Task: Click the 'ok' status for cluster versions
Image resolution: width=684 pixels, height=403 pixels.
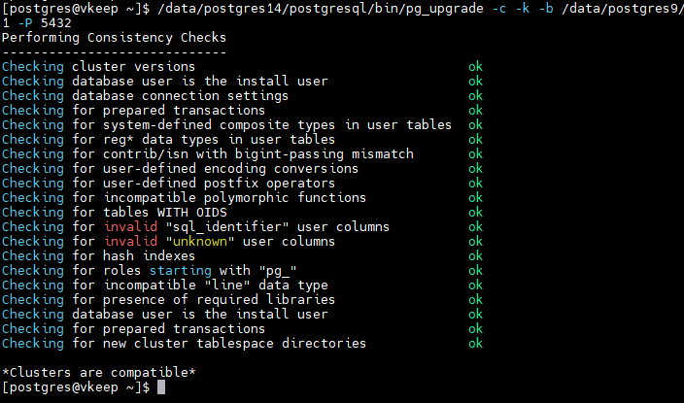Action: [475, 67]
